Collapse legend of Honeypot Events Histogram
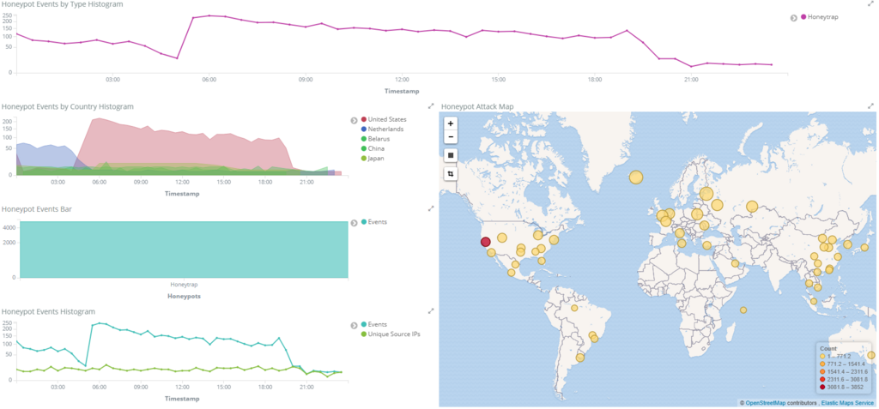 point(354,325)
